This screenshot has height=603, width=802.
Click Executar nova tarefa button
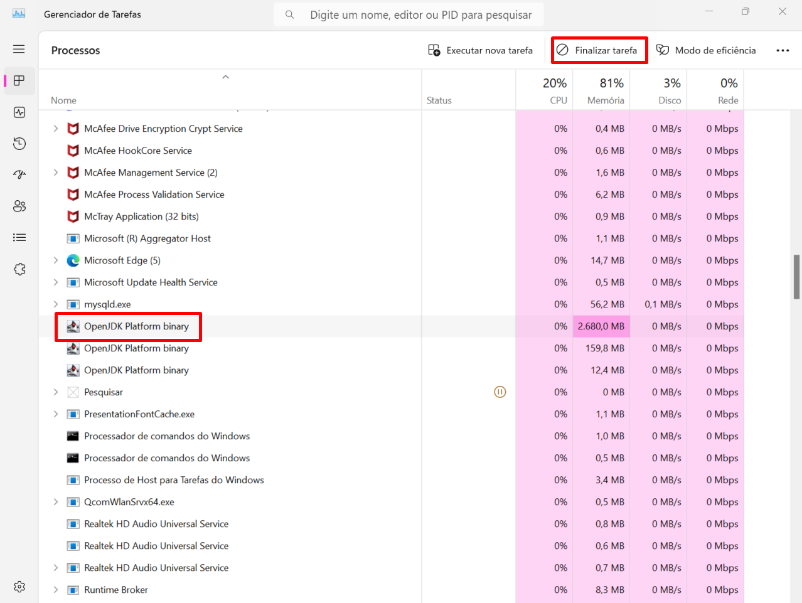click(x=480, y=50)
